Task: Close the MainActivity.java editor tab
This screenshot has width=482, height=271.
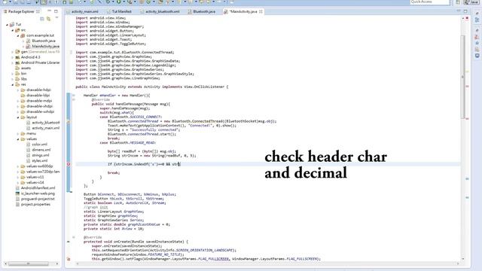Action: (261, 12)
